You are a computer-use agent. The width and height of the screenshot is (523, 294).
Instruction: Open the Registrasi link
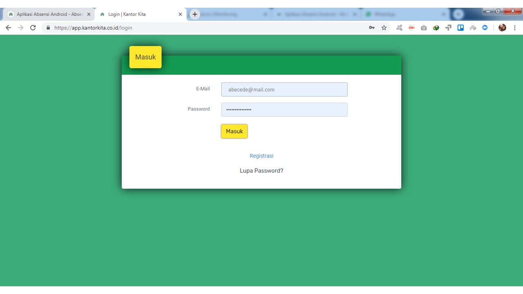261,156
